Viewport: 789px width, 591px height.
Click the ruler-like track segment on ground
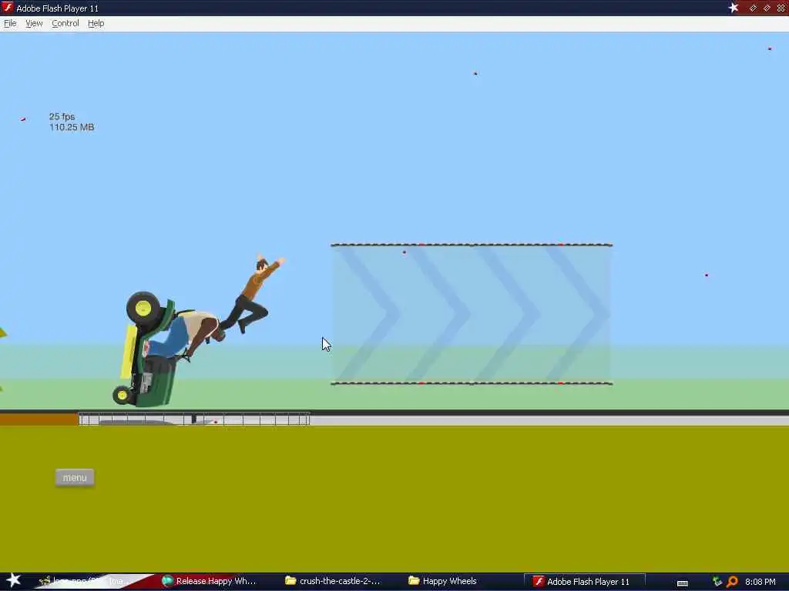pyautogui.click(x=194, y=419)
